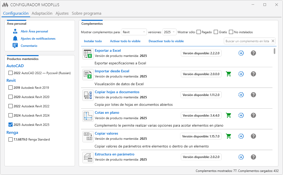Click the Exportar a Excel plugin icon
The width and height of the screenshot is (283, 175).
(x=88, y=54)
